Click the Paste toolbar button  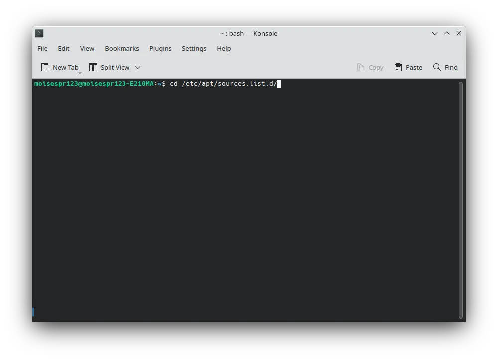(x=408, y=67)
